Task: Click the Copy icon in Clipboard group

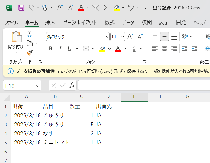Action: [30, 43]
